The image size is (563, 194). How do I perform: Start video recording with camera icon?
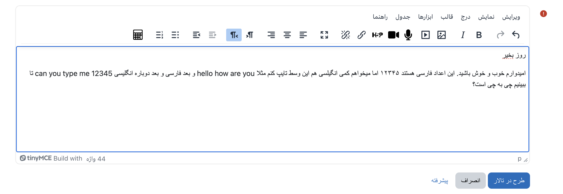coord(393,35)
